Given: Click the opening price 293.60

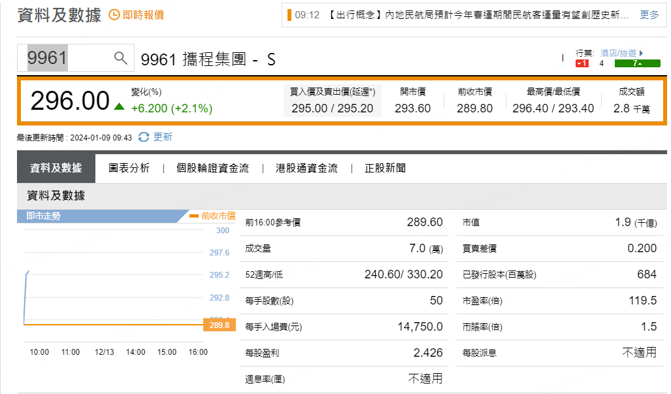Looking at the screenshot, I should 412,108.
